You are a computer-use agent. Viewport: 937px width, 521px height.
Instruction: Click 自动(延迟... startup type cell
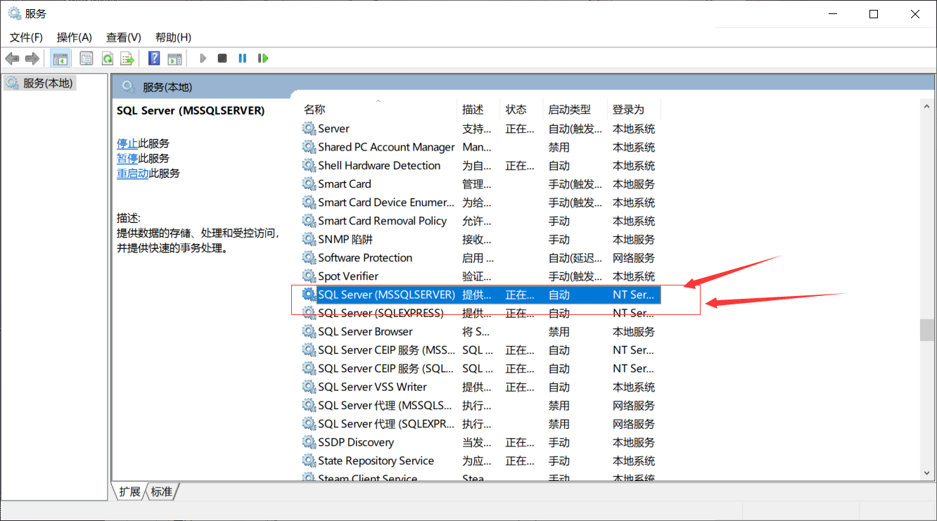[575, 258]
